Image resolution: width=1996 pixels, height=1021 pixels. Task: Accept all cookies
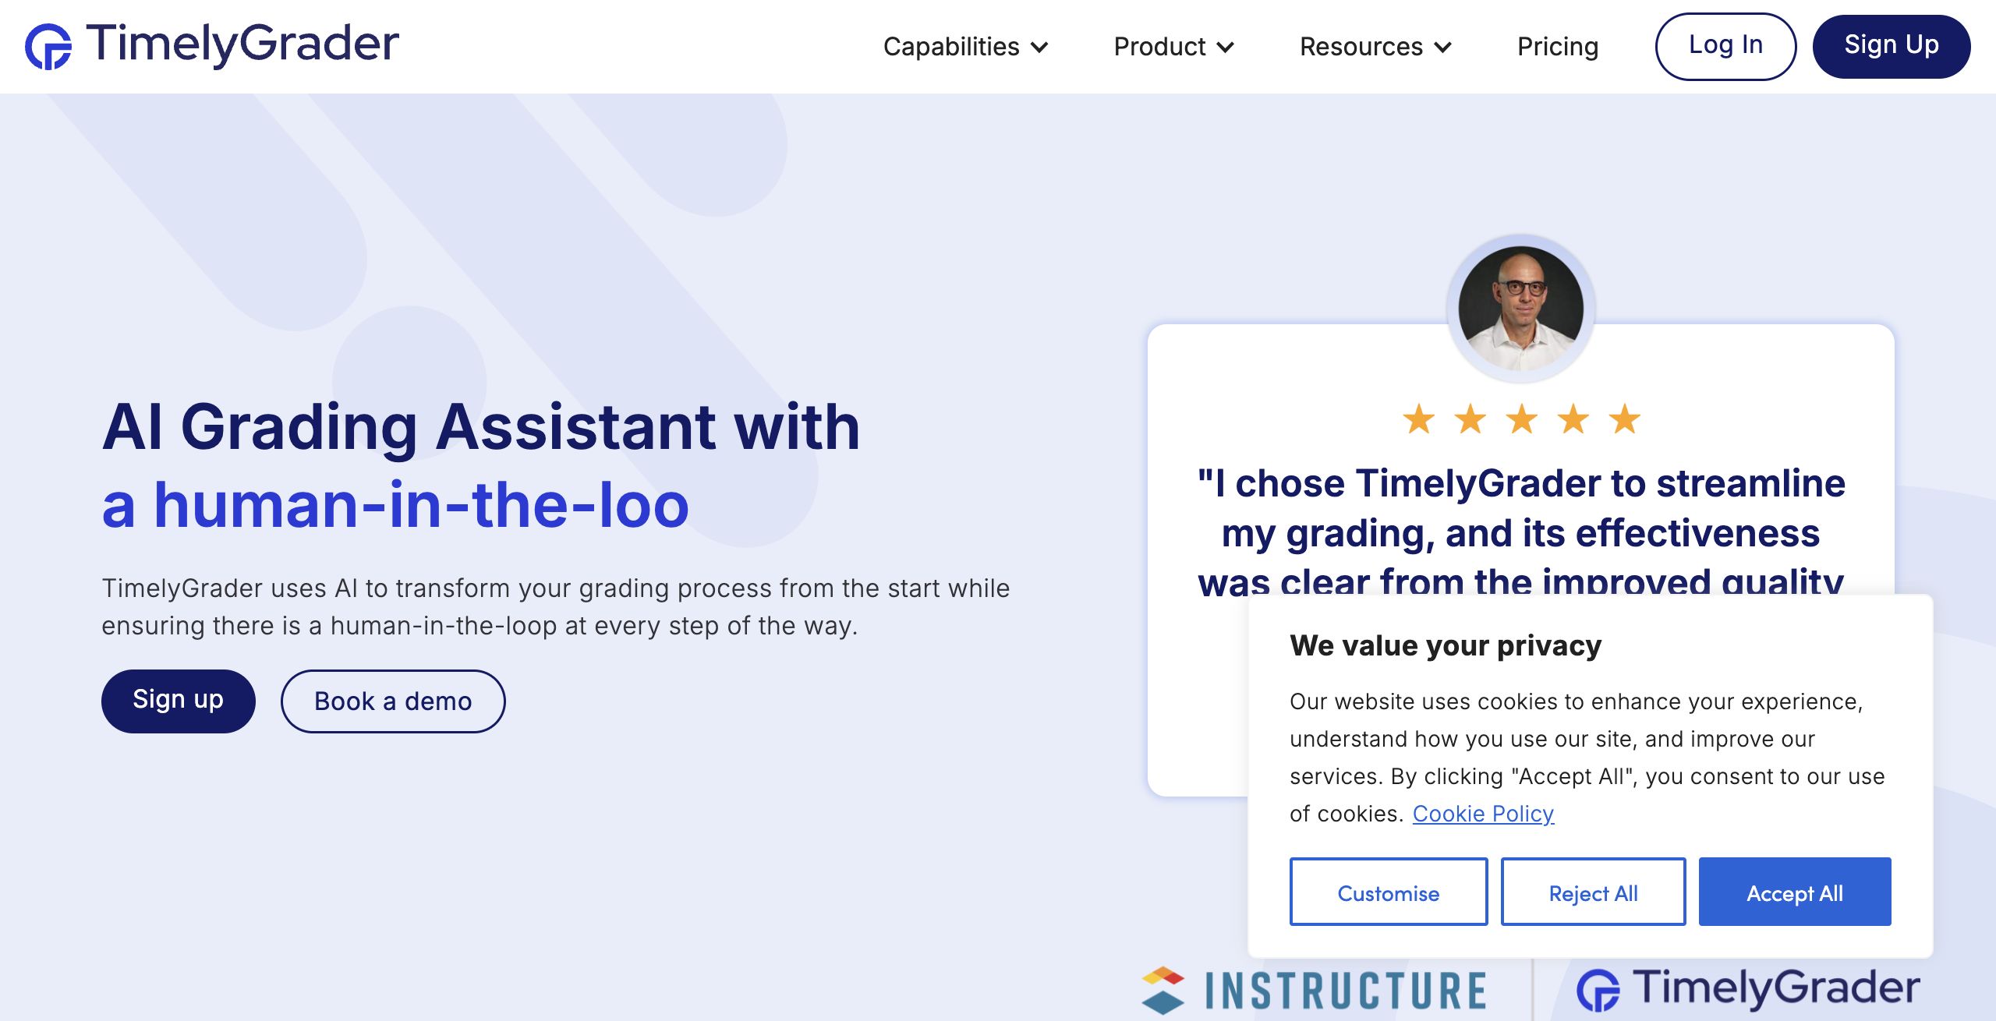tap(1795, 892)
